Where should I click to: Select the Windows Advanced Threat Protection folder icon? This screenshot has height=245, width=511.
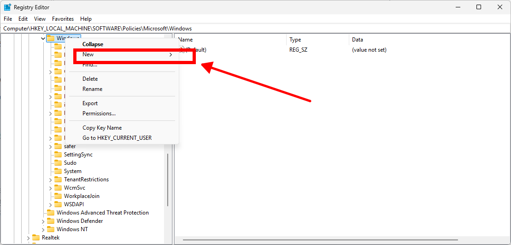[50, 213]
